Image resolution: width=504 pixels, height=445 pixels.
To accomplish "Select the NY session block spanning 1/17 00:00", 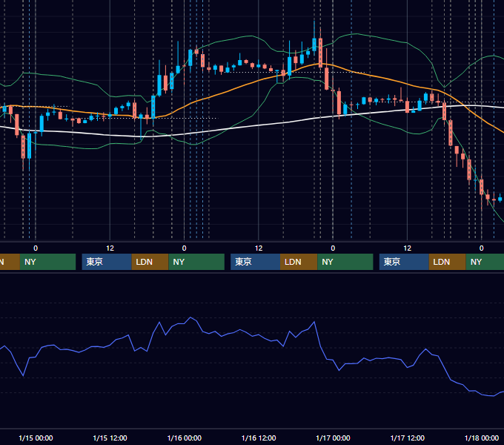I will pyautogui.click(x=345, y=262).
